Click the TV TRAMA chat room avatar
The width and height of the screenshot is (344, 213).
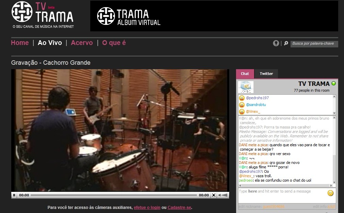coord(246,87)
